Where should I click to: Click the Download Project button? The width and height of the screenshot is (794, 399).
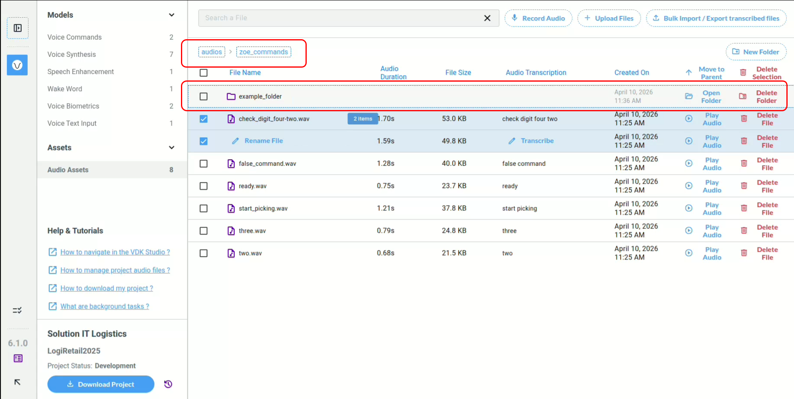[101, 384]
